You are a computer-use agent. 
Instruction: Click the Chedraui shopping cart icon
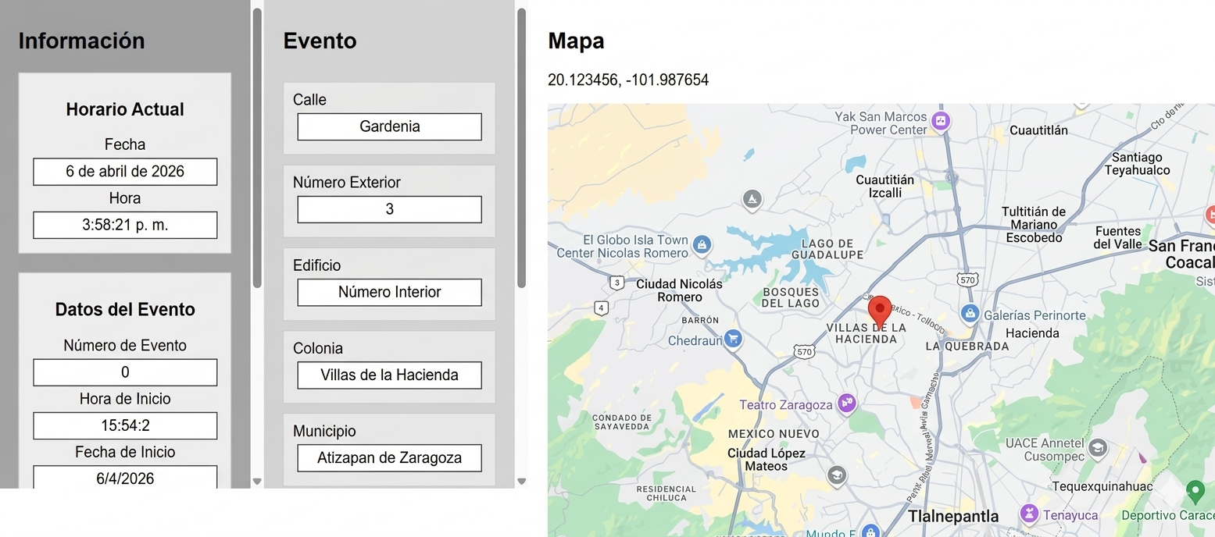(x=733, y=340)
